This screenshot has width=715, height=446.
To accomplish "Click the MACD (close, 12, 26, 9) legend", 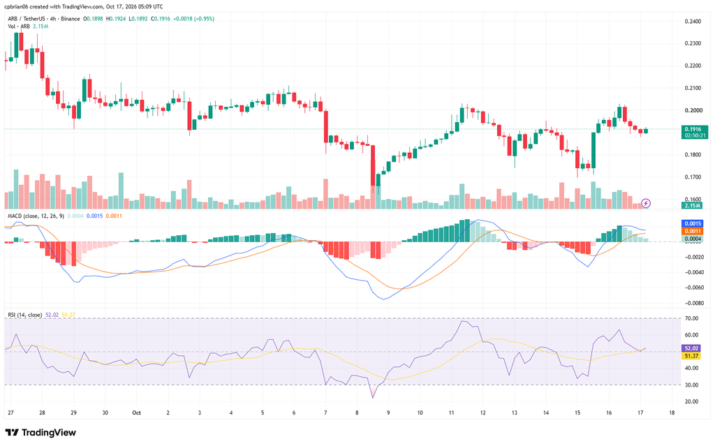I will point(36,216).
